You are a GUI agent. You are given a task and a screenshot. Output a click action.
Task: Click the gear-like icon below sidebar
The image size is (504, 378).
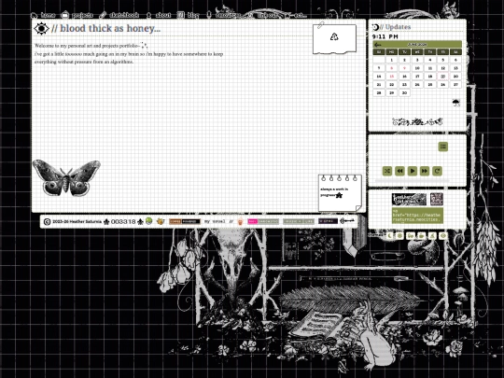click(399, 236)
